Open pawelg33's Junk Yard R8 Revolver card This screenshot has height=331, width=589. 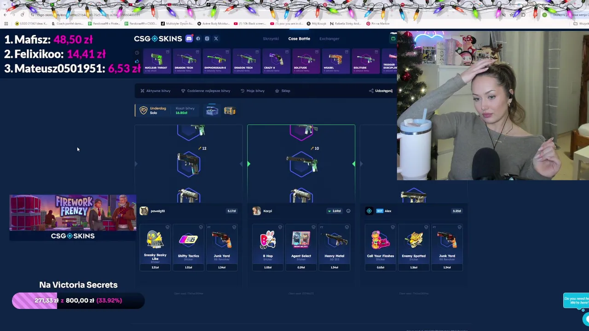(x=222, y=247)
